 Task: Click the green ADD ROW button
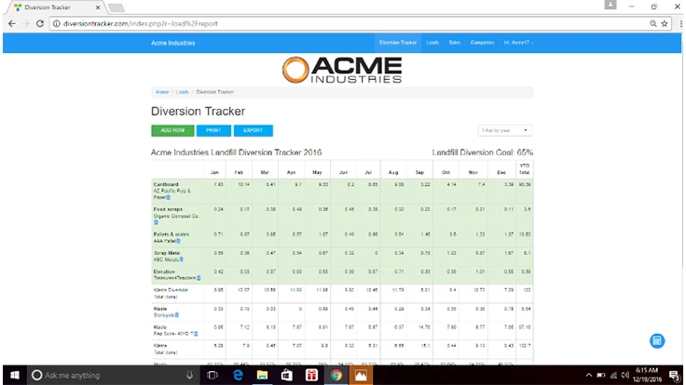[x=171, y=130]
